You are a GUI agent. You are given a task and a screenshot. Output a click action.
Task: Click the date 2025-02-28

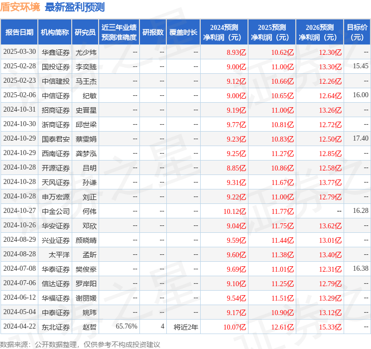pyautogui.click(x=19, y=66)
